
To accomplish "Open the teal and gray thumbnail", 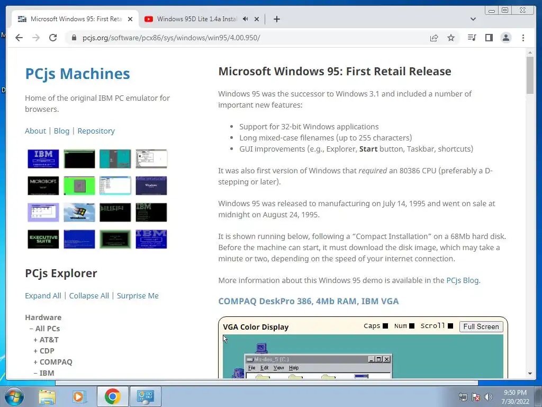I will click(x=115, y=159).
